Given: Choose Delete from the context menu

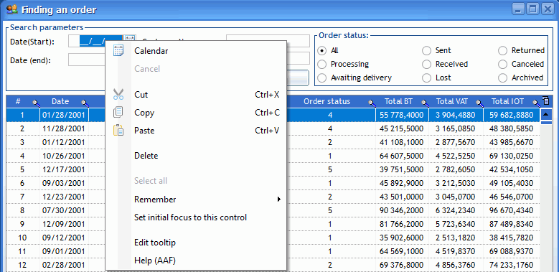Looking at the screenshot, I should click(196, 156).
